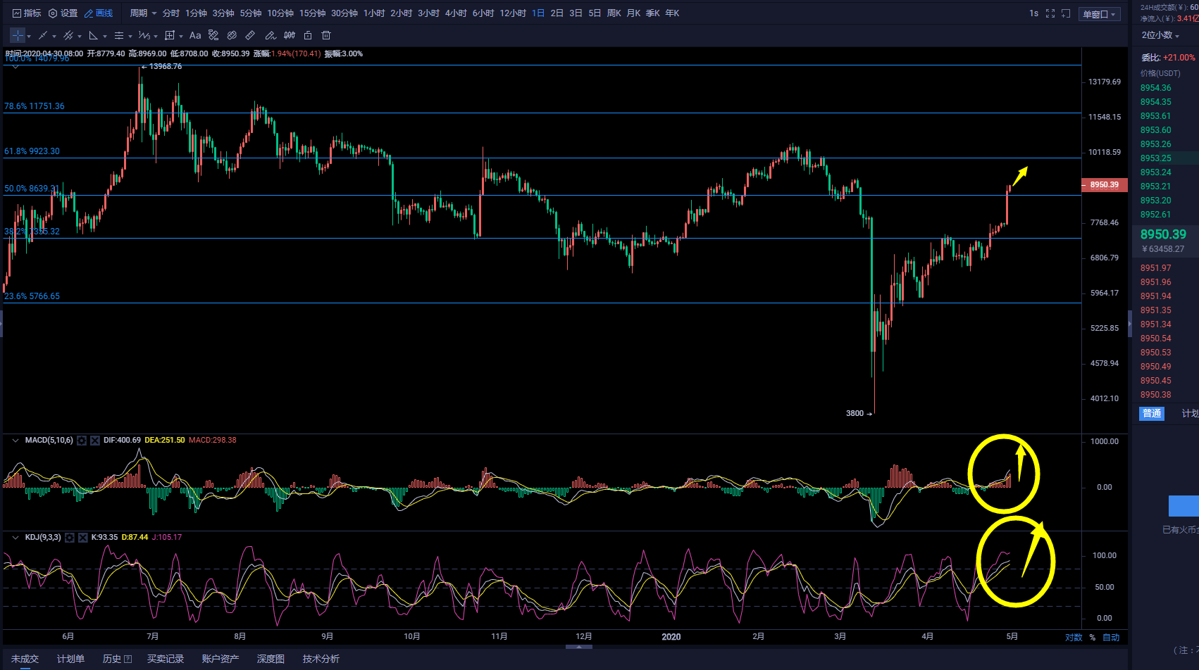Viewport: 1199px width, 670px height.
Task: Remove the MACD indicator
Action: (95, 441)
